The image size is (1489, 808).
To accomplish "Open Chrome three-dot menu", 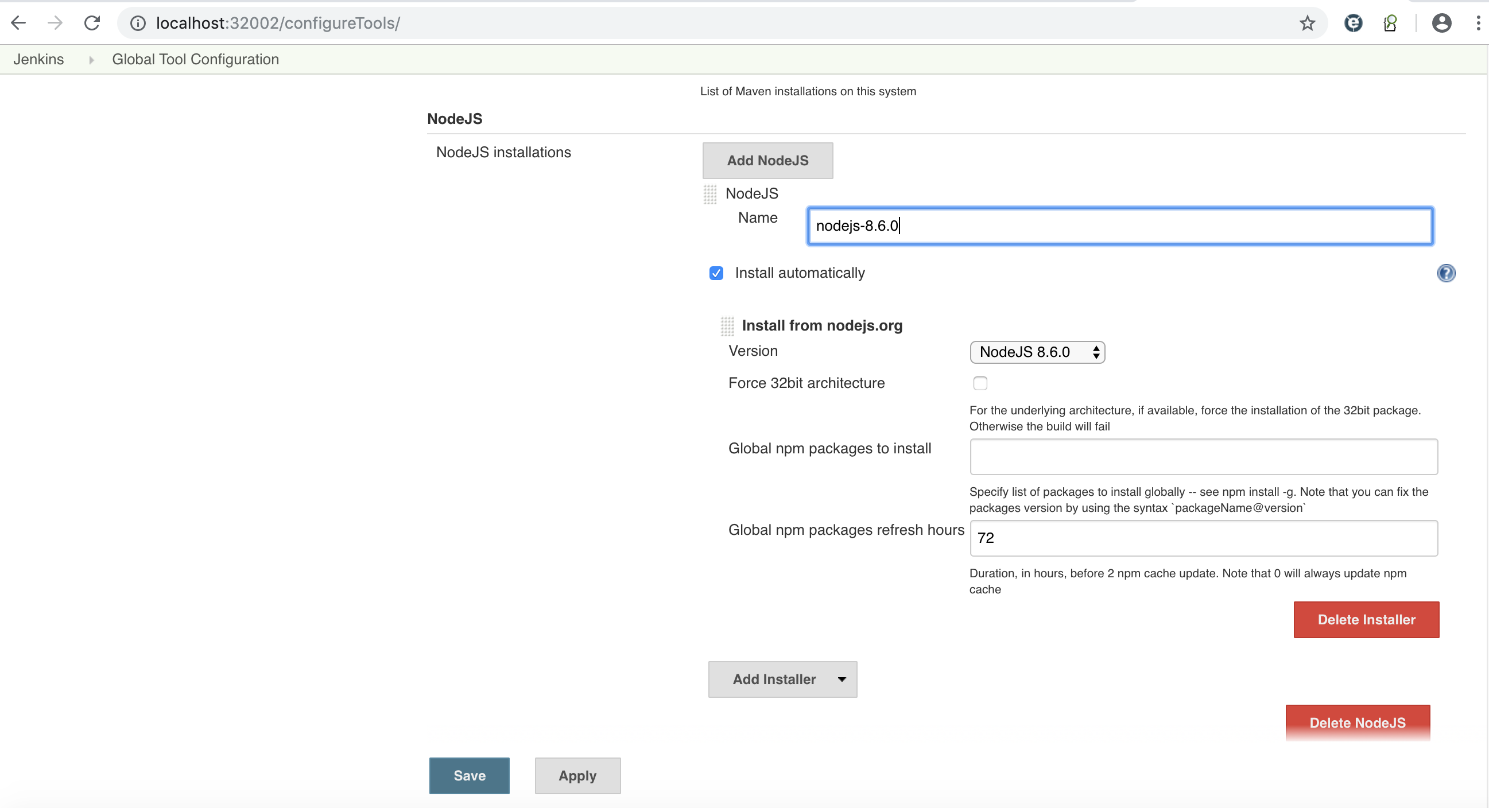I will pos(1478,23).
